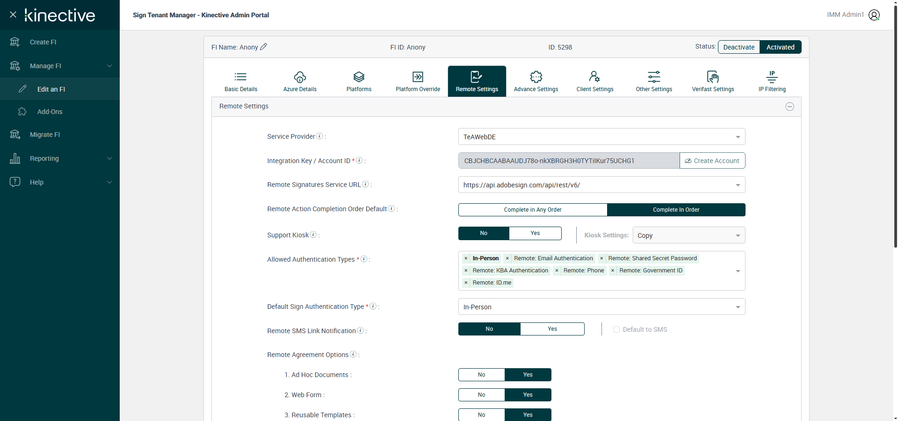Open the Remote Signatures Service URL dropdown
The width and height of the screenshot is (898, 421).
coord(601,185)
